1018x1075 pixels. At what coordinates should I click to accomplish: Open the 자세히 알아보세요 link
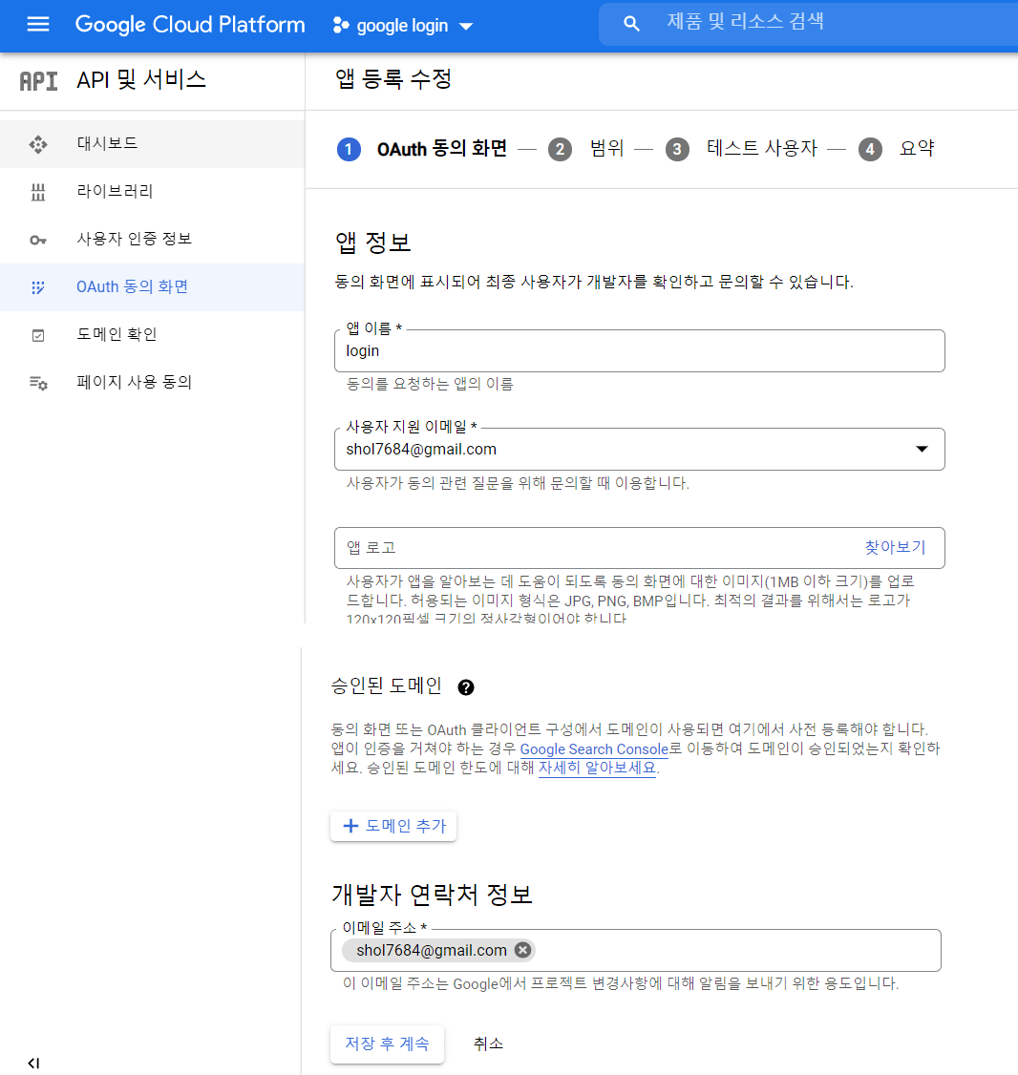[597, 768]
